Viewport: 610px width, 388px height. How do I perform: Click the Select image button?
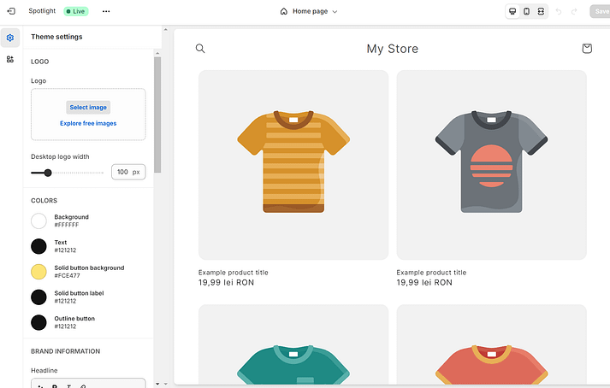pyautogui.click(x=88, y=108)
